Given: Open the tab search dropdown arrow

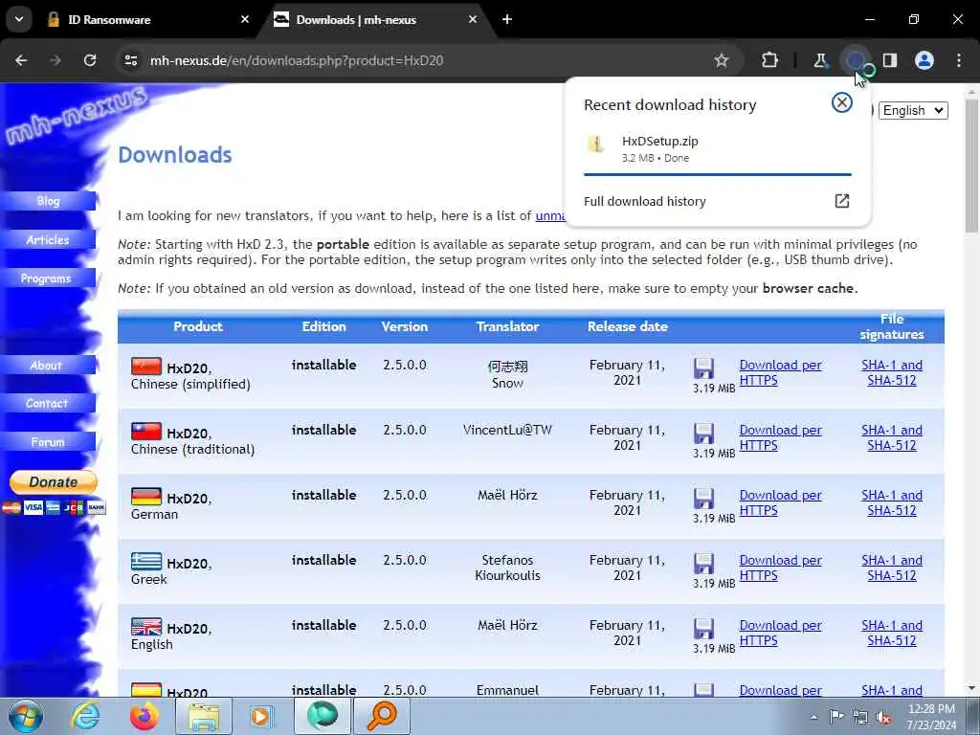Looking at the screenshot, I should [x=19, y=19].
